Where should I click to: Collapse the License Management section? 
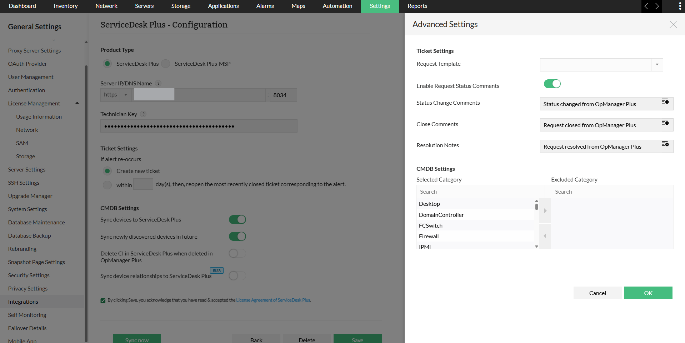(x=77, y=103)
